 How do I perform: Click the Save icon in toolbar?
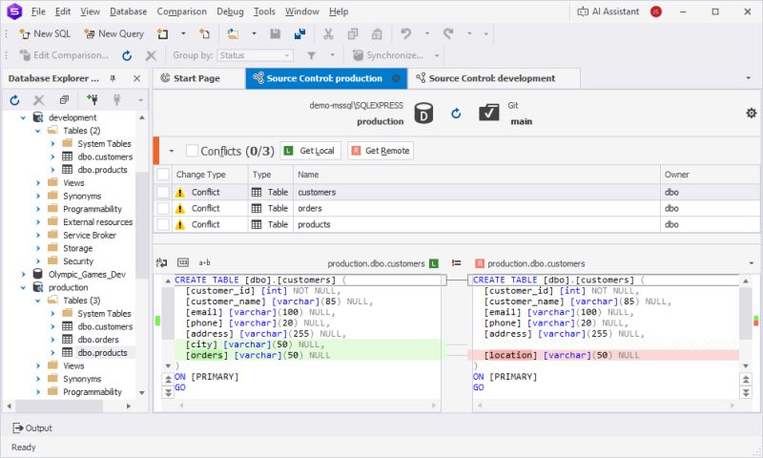(276, 33)
